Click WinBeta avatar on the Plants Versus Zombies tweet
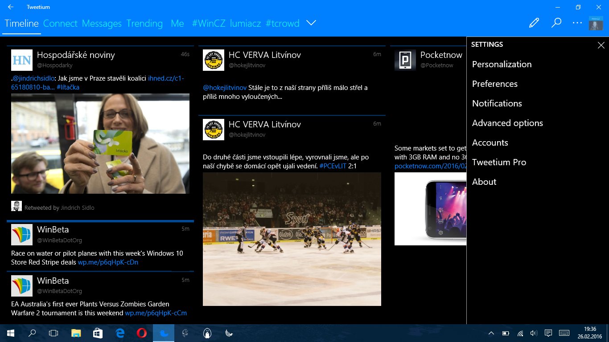The image size is (609, 342). pos(22,286)
